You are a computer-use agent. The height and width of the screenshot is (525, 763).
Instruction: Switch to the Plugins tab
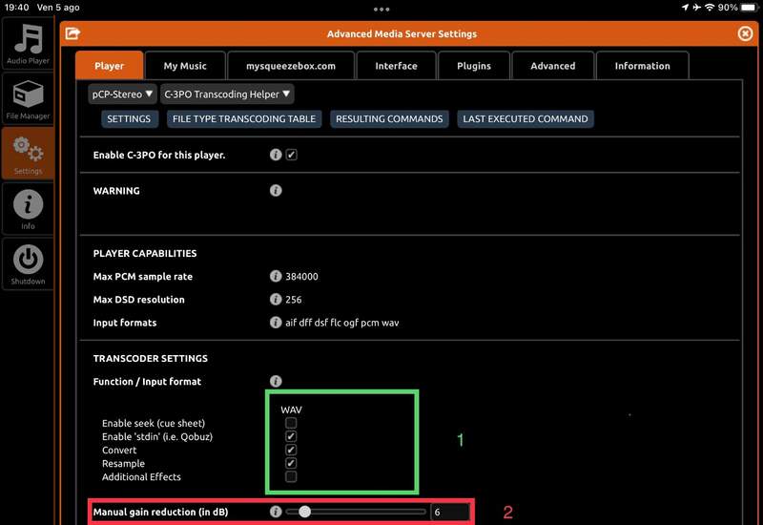[473, 66]
